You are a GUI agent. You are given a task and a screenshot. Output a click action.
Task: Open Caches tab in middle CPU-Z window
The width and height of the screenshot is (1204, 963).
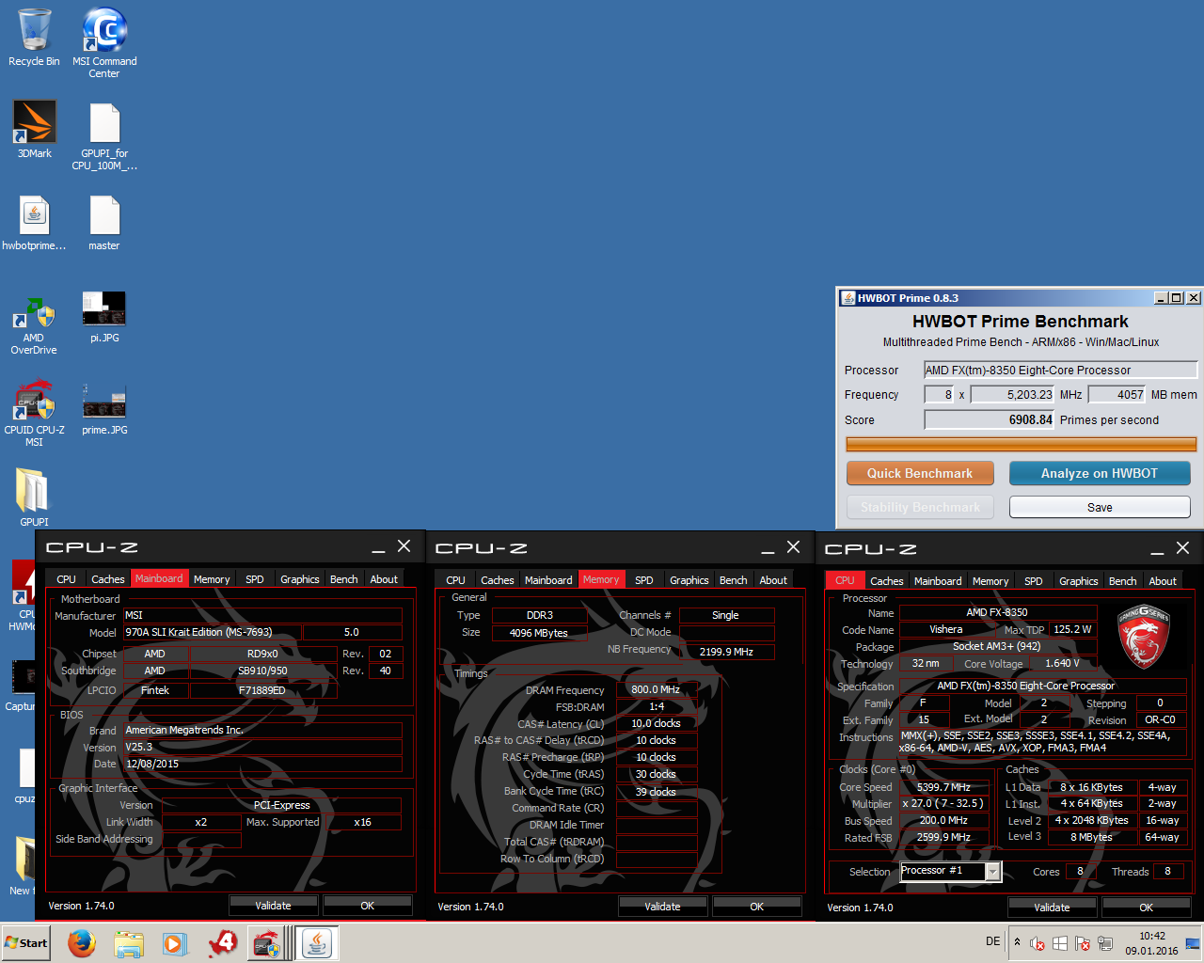pos(497,580)
